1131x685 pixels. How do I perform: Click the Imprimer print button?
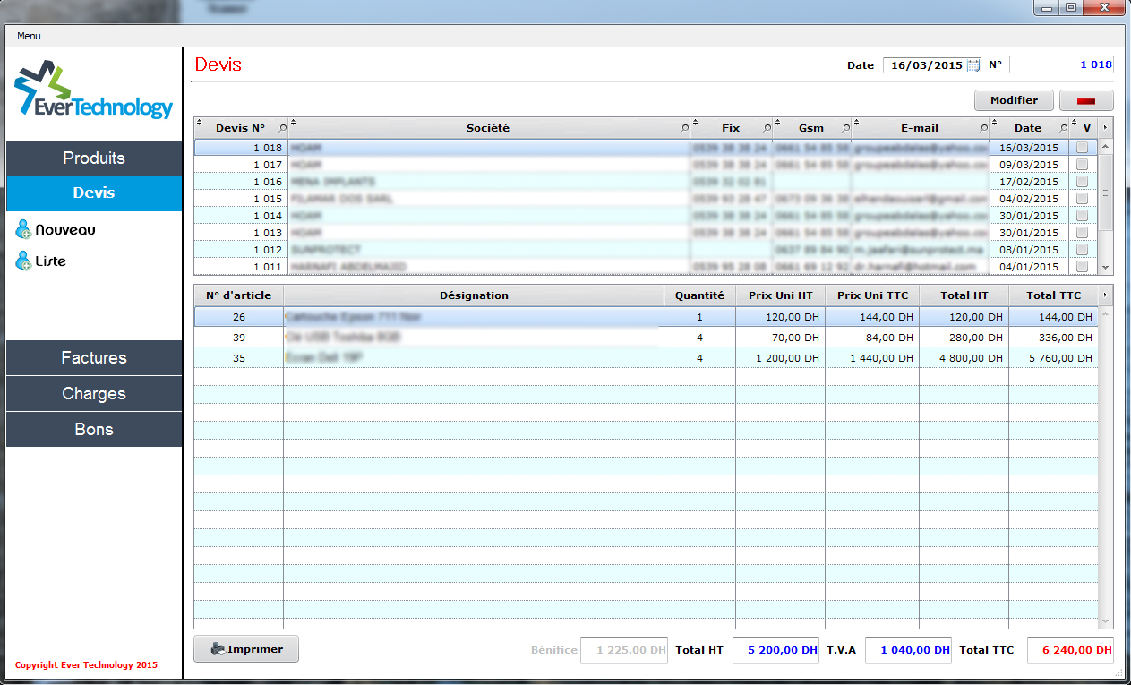[246, 649]
